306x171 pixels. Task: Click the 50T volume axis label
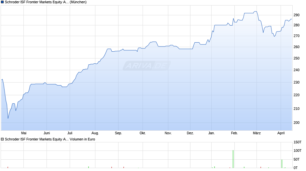point(297,160)
